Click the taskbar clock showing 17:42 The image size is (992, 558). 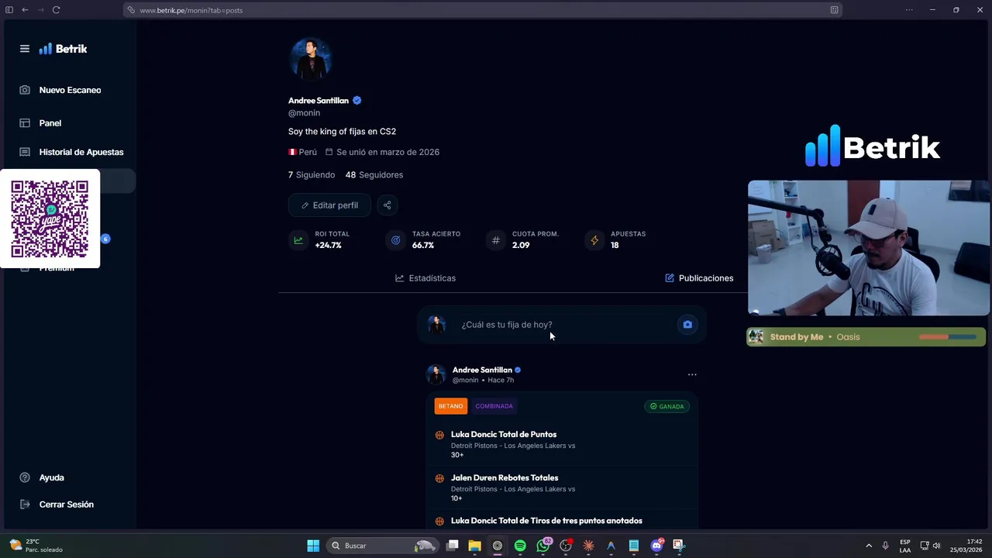(967, 546)
